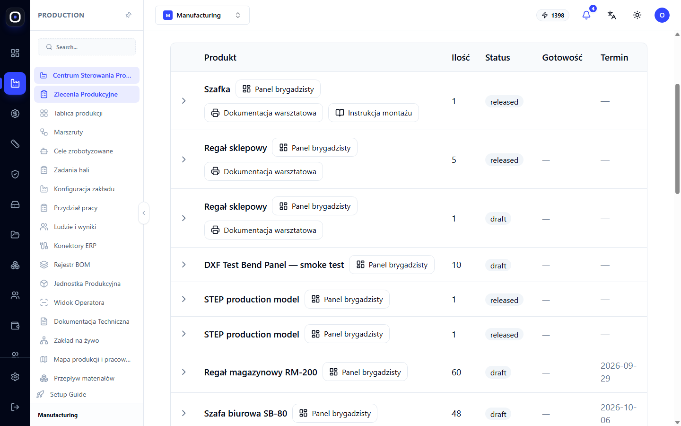
Task: Open the Manufacturing workspace dropdown
Action: (x=202, y=15)
